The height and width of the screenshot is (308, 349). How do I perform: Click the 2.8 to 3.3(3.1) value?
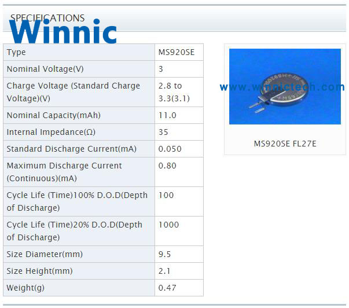tap(174, 92)
